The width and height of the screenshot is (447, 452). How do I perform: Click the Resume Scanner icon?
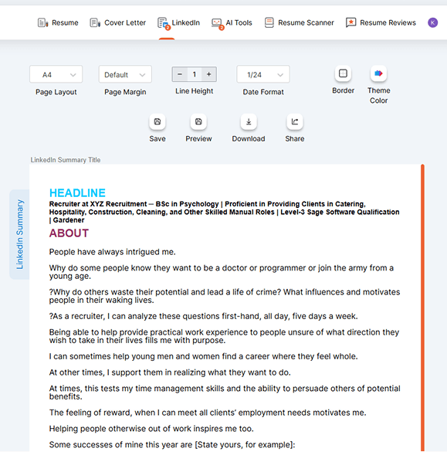[269, 22]
